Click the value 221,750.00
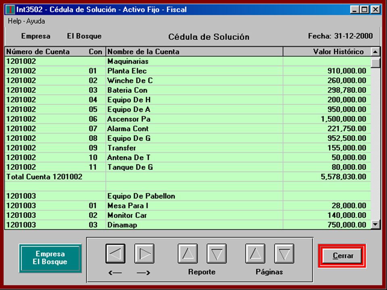The width and height of the screenshot is (387, 290). pyautogui.click(x=347, y=128)
